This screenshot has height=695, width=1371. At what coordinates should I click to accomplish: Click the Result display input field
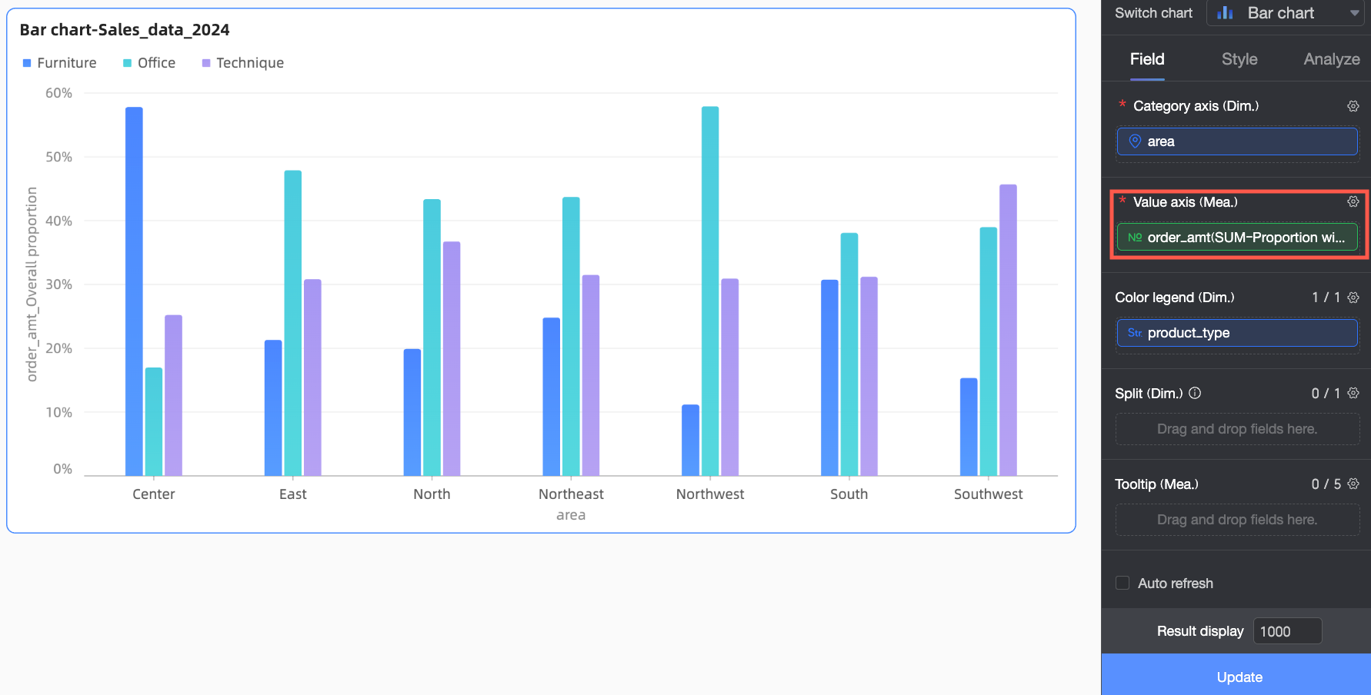pyautogui.click(x=1287, y=631)
